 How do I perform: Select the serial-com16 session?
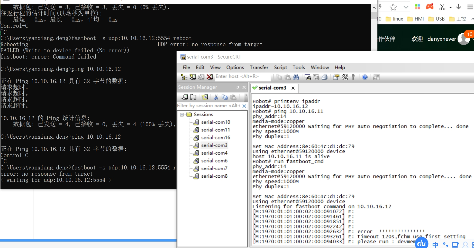coord(215,138)
